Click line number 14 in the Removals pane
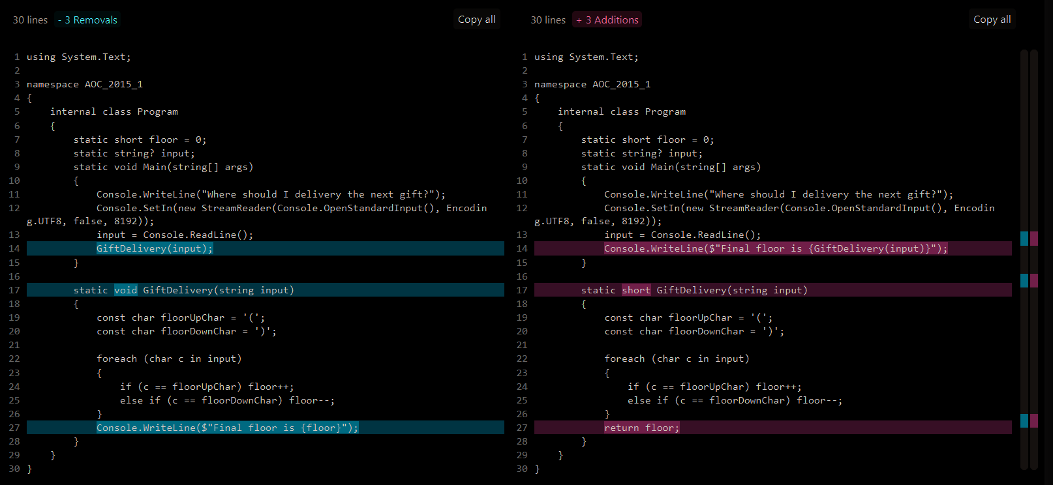The height and width of the screenshot is (485, 1053). point(14,248)
